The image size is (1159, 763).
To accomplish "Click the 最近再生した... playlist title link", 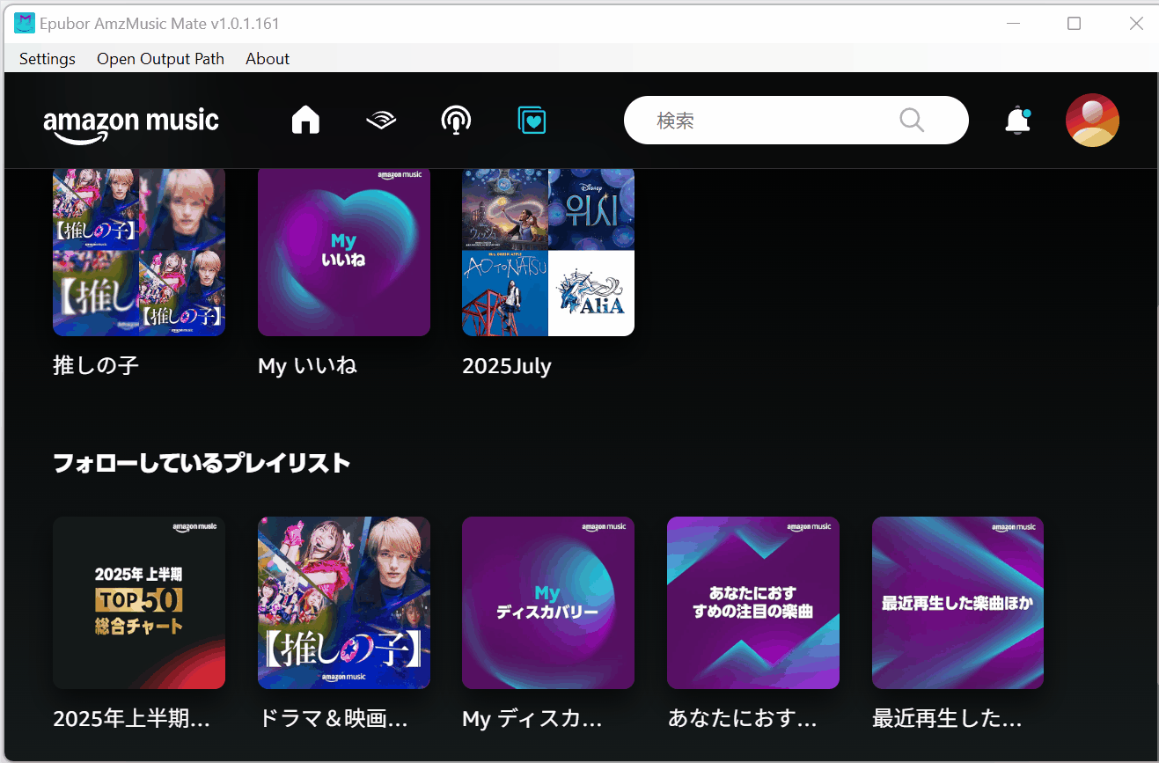I will (947, 719).
